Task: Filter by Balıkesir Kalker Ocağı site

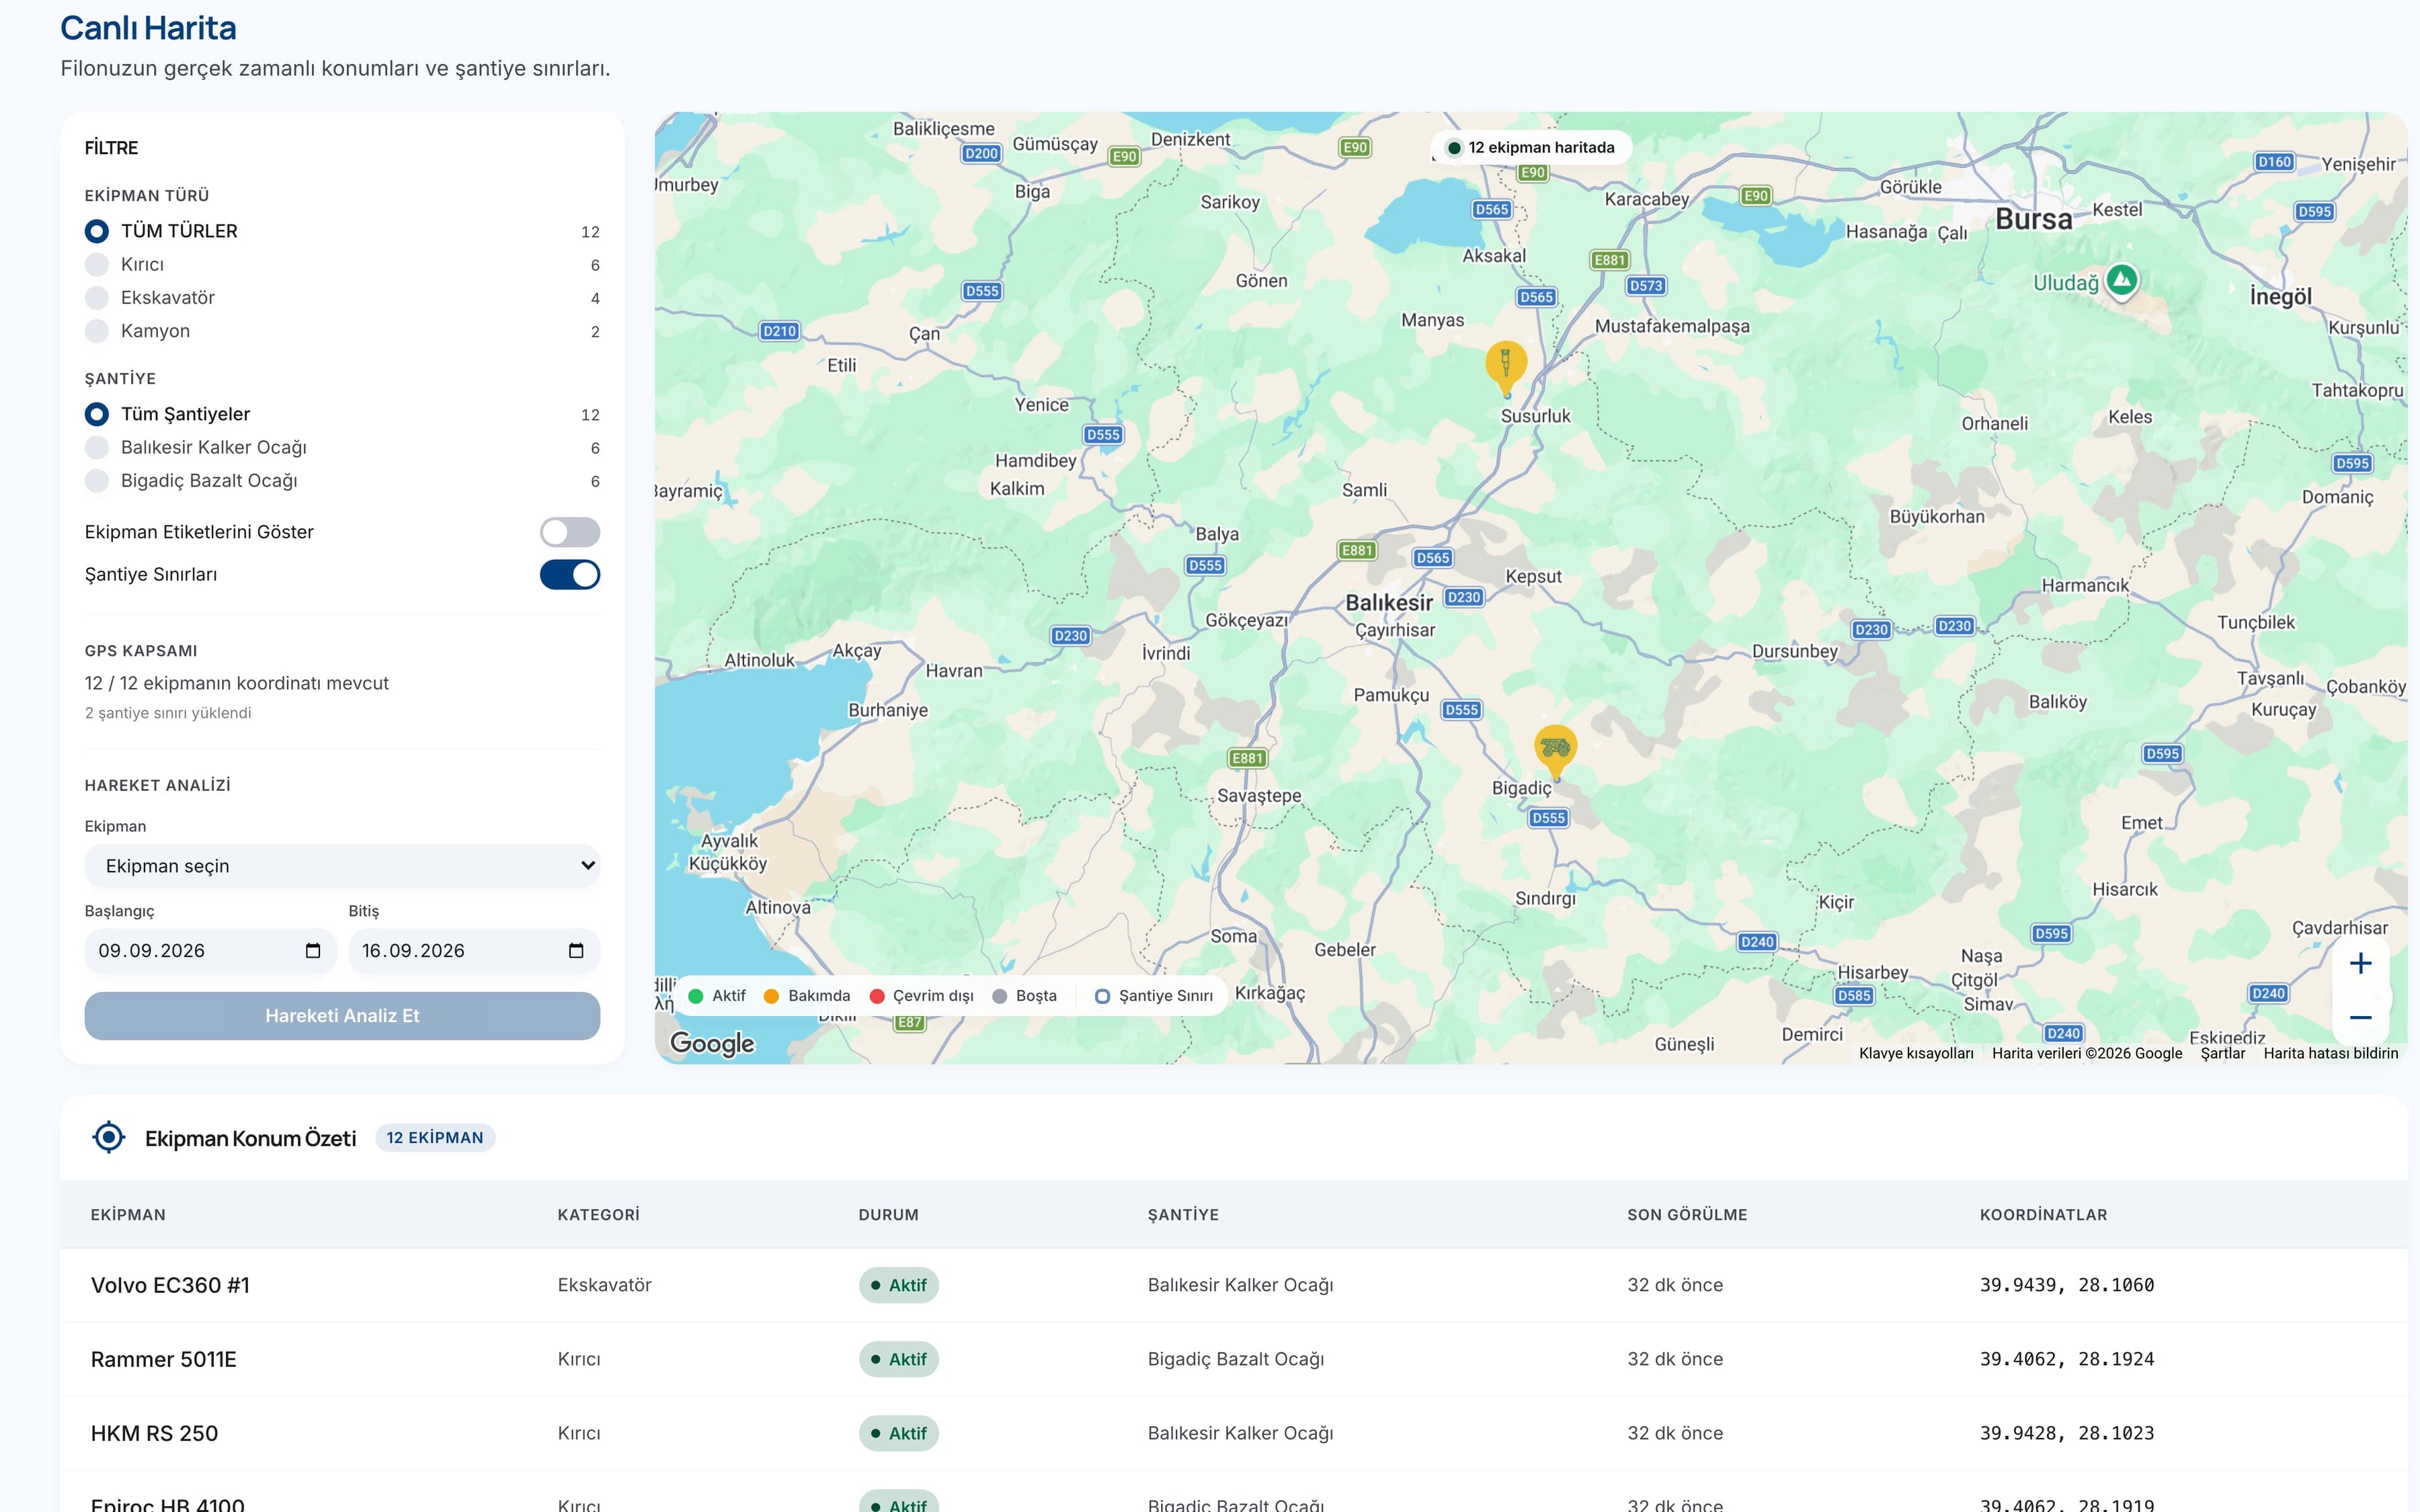Action: pos(97,448)
